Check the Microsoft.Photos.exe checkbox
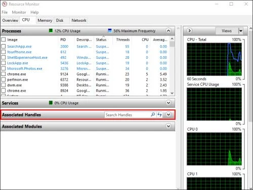The width and height of the screenshot is (253, 190). pyautogui.click(x=4, y=68)
